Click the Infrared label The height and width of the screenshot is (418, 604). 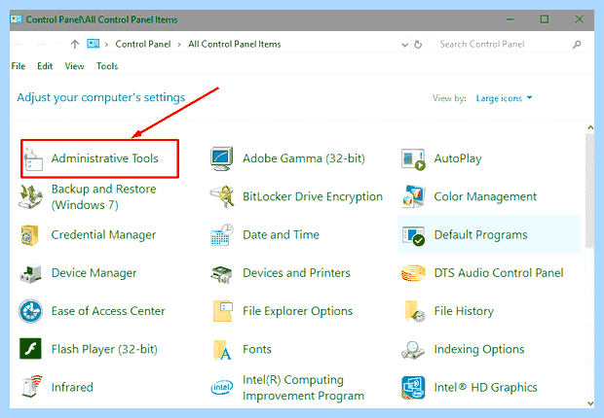(72, 387)
